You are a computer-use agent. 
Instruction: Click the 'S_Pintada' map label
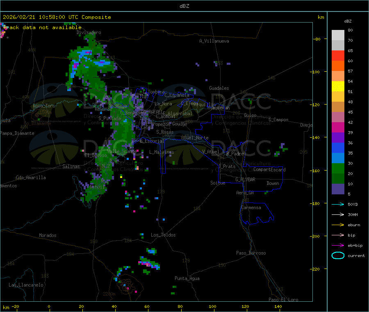[109, 118]
